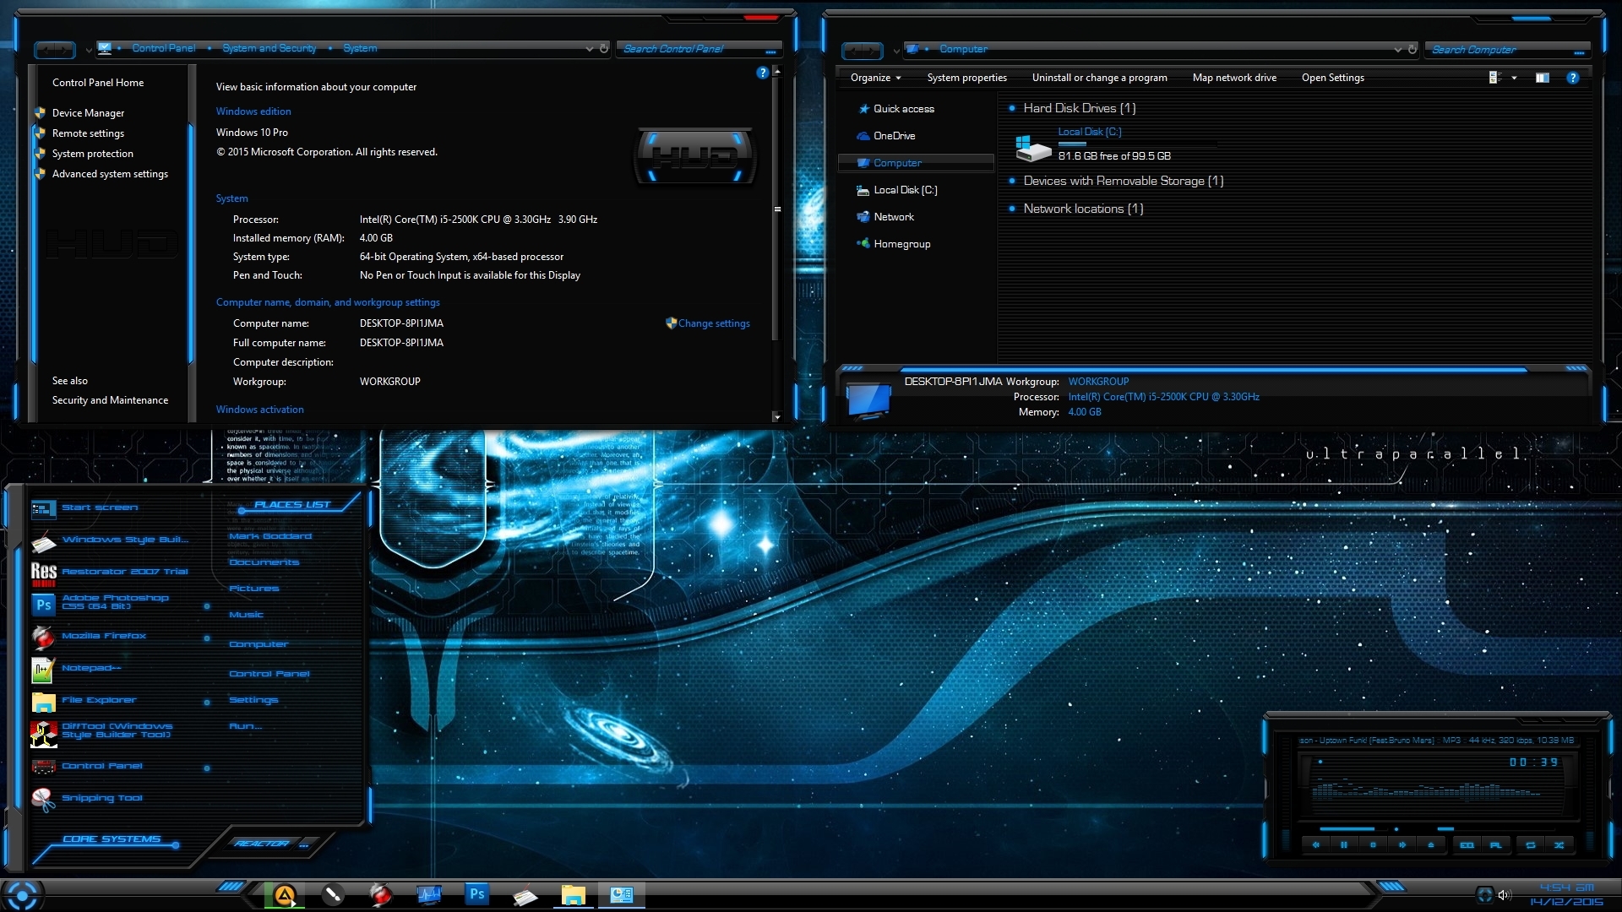Click the Device Manager link
Image resolution: width=1622 pixels, height=912 pixels.
point(88,112)
